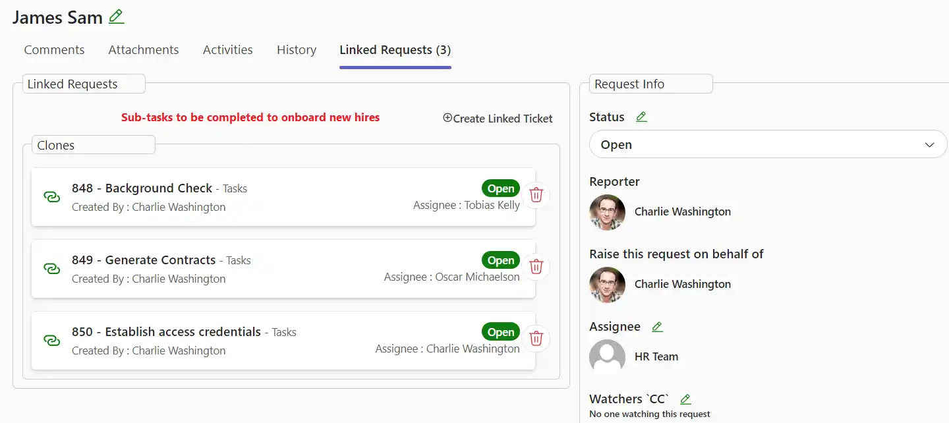This screenshot has height=423, width=949.
Task: Click the Open status badge on ticket 848
Action: pos(501,188)
